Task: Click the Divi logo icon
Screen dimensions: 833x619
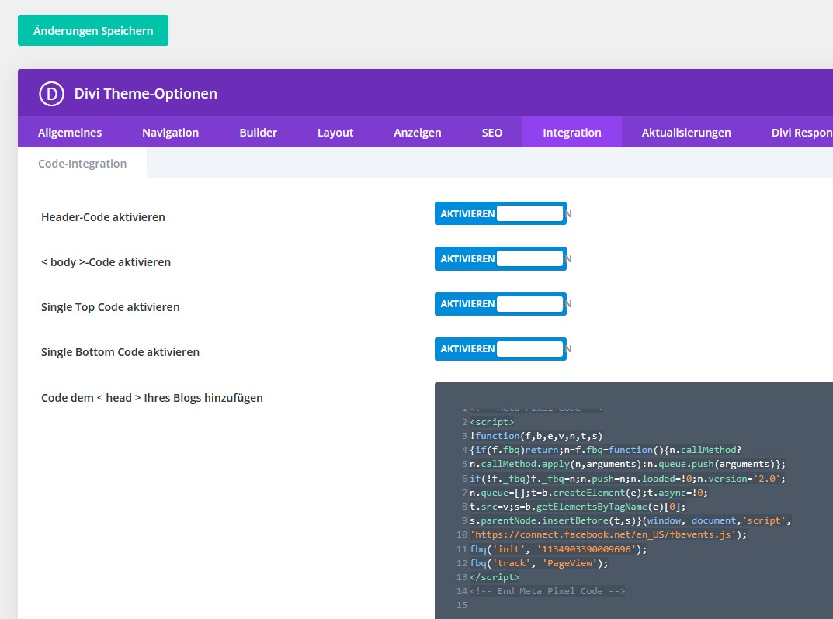Action: coord(51,94)
